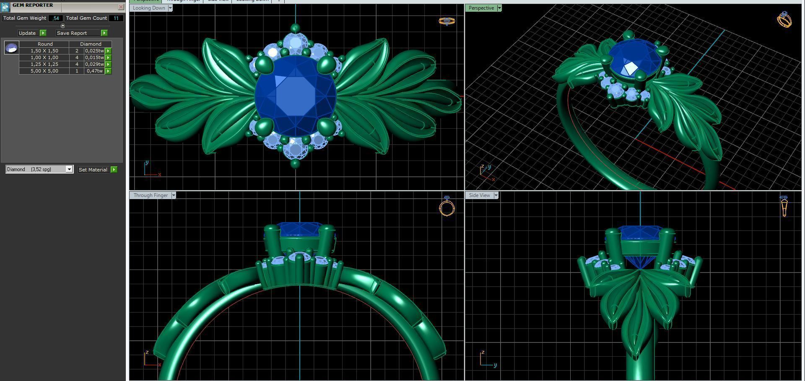Click the '0,47tw' weight value
This screenshot has width=805, height=381.
tap(94, 71)
